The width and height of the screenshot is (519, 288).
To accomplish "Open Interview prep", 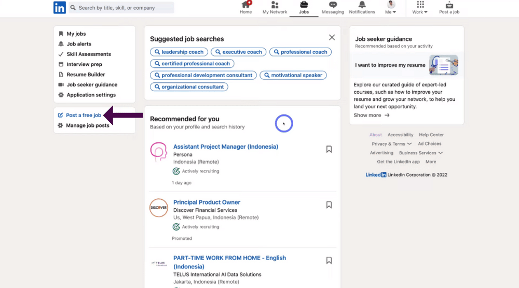I will click(x=84, y=64).
